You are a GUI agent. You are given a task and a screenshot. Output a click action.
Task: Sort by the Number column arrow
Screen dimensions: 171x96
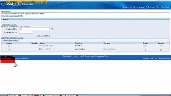coord(39,43)
